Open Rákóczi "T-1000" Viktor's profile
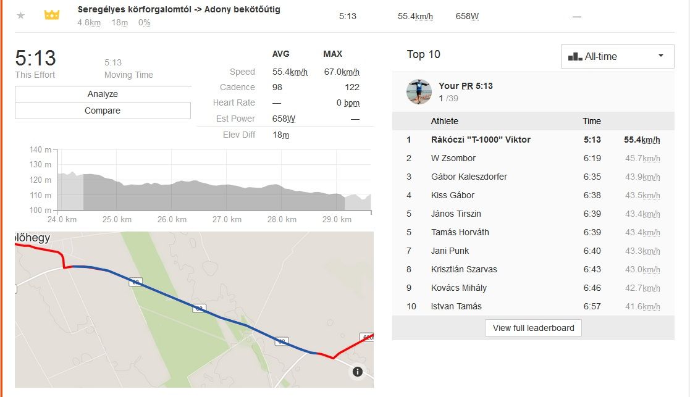690x397 pixels. coord(481,140)
